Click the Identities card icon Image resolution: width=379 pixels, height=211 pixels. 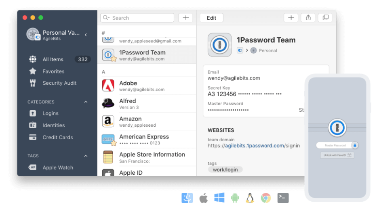(33, 125)
